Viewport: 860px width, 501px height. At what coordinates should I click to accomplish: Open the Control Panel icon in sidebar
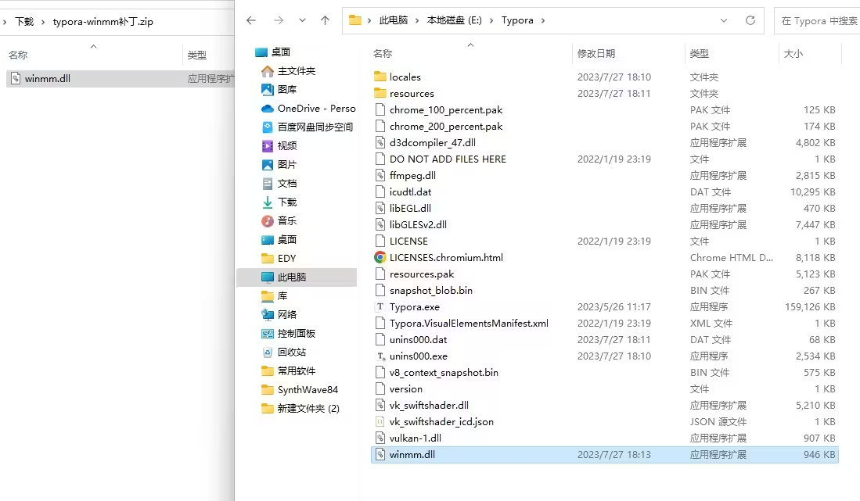(x=268, y=334)
